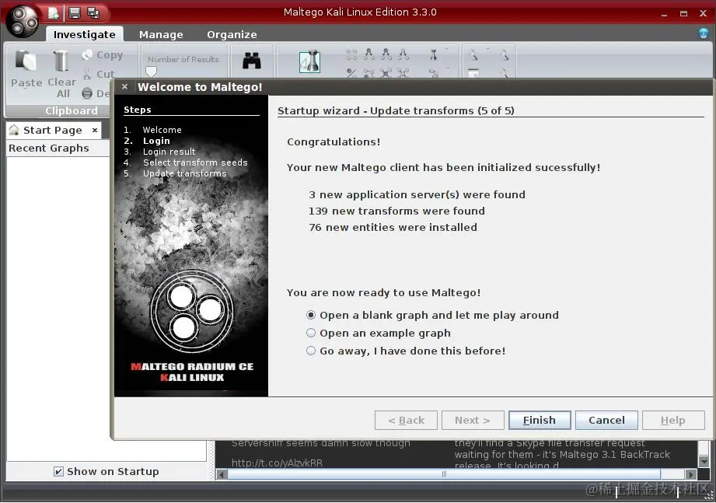The width and height of the screenshot is (716, 503).
Task: Switch to the Manage ribbon tab
Action: pyautogui.click(x=161, y=34)
